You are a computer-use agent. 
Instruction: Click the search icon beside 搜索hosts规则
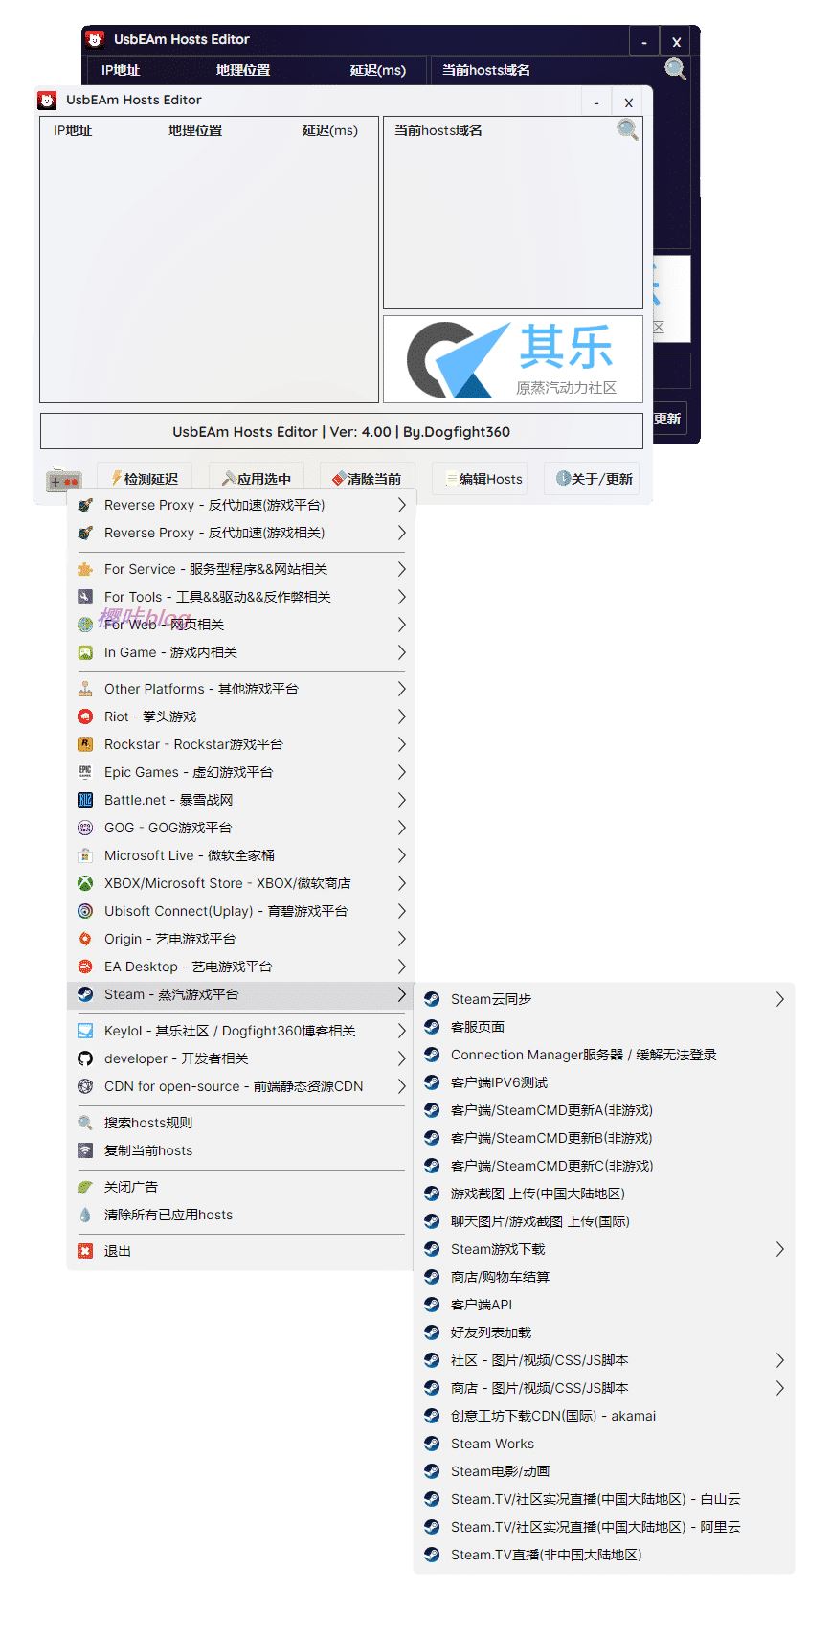click(x=85, y=1123)
